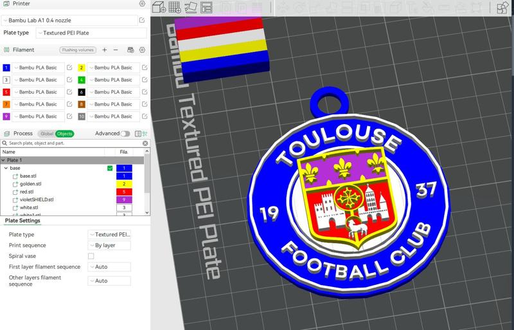
Task: Edit filament 2 preset
Action: 145,68
